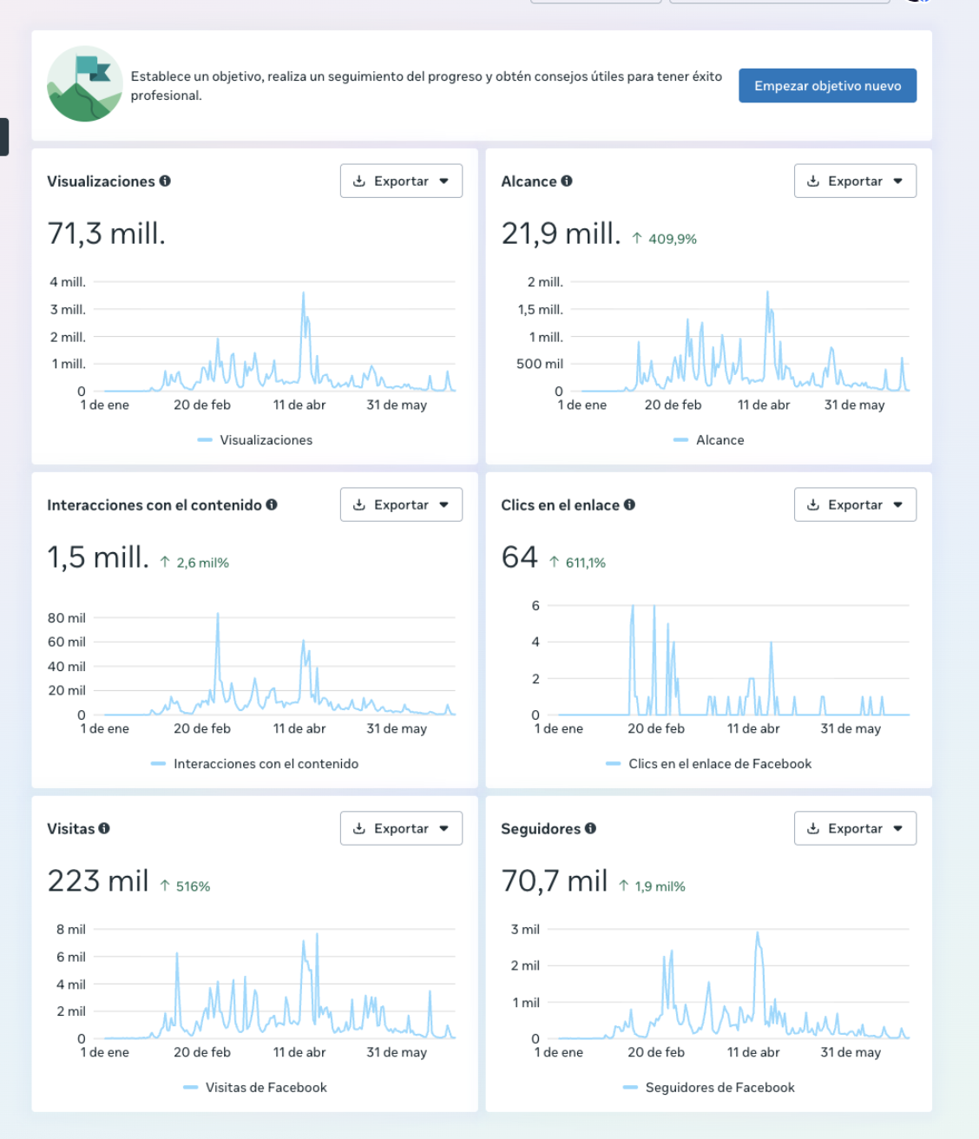Image resolution: width=979 pixels, height=1139 pixels.
Task: Click the info icon beside Alcance
Action: click(567, 181)
